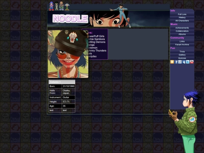Click the orange star favorites icon

coord(172,62)
